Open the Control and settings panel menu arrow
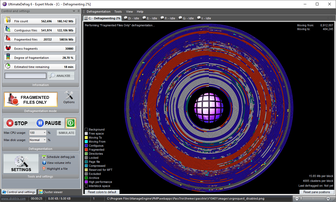 coord(74,11)
